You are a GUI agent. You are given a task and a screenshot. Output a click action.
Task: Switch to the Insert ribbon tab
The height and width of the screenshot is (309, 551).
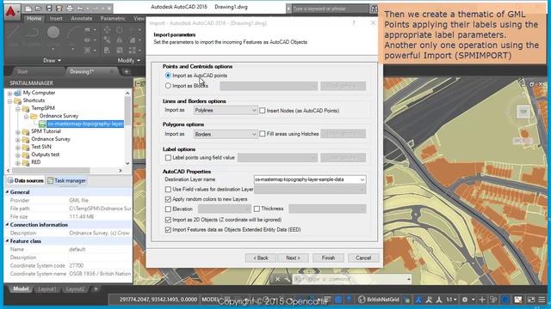[56, 18]
